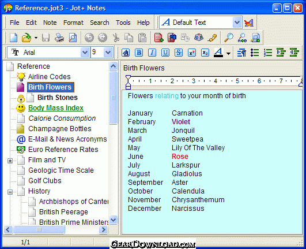Select the Body Mass Index note link
Viewport: 306px width, 249px height.
[x=56, y=108]
